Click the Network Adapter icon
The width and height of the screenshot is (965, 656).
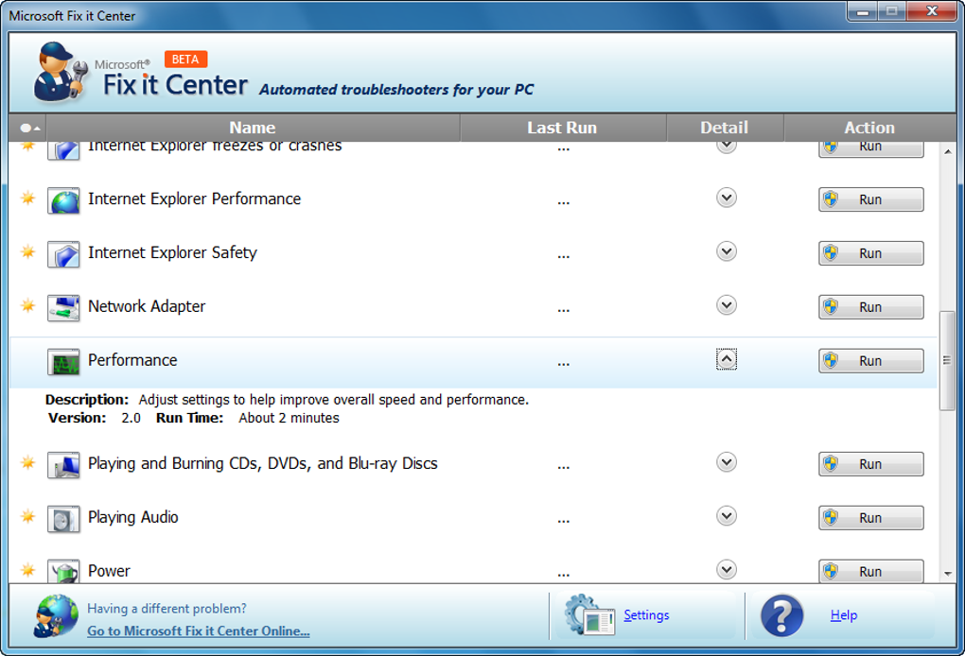point(63,308)
